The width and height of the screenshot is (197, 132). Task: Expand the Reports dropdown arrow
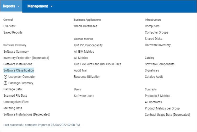pos(19,6)
